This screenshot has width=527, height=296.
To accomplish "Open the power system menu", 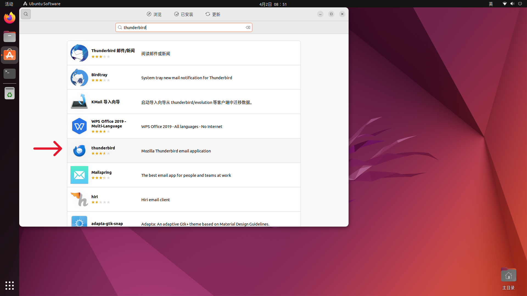I will [x=520, y=4].
